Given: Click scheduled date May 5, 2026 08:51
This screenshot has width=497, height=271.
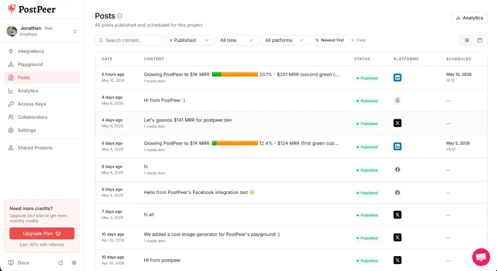Looking at the screenshot, I should click(x=458, y=146).
